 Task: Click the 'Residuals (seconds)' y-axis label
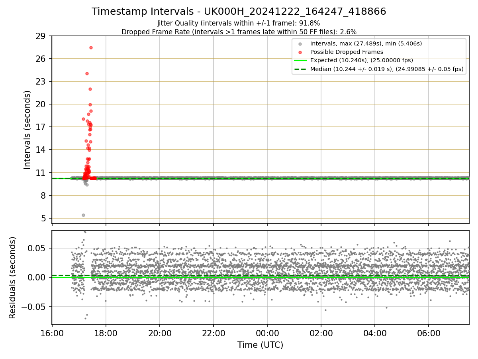13,278
